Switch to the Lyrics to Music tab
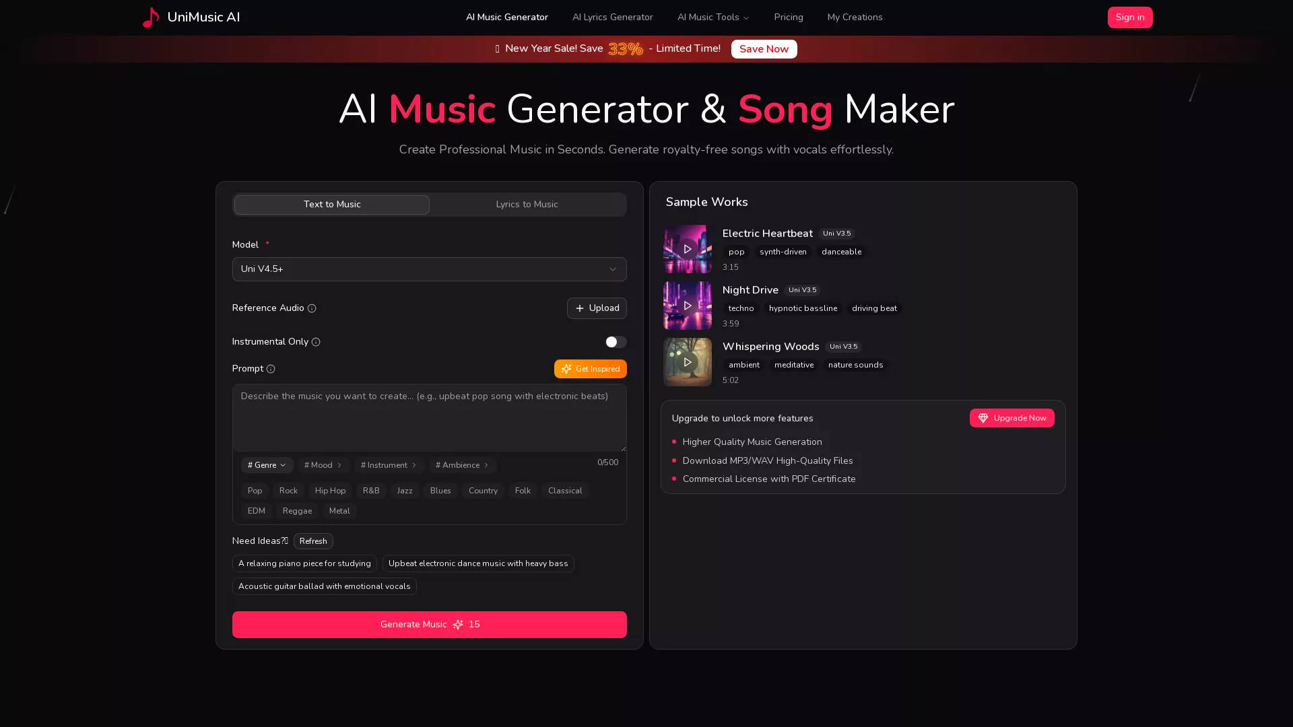The image size is (1293, 727). point(527,204)
